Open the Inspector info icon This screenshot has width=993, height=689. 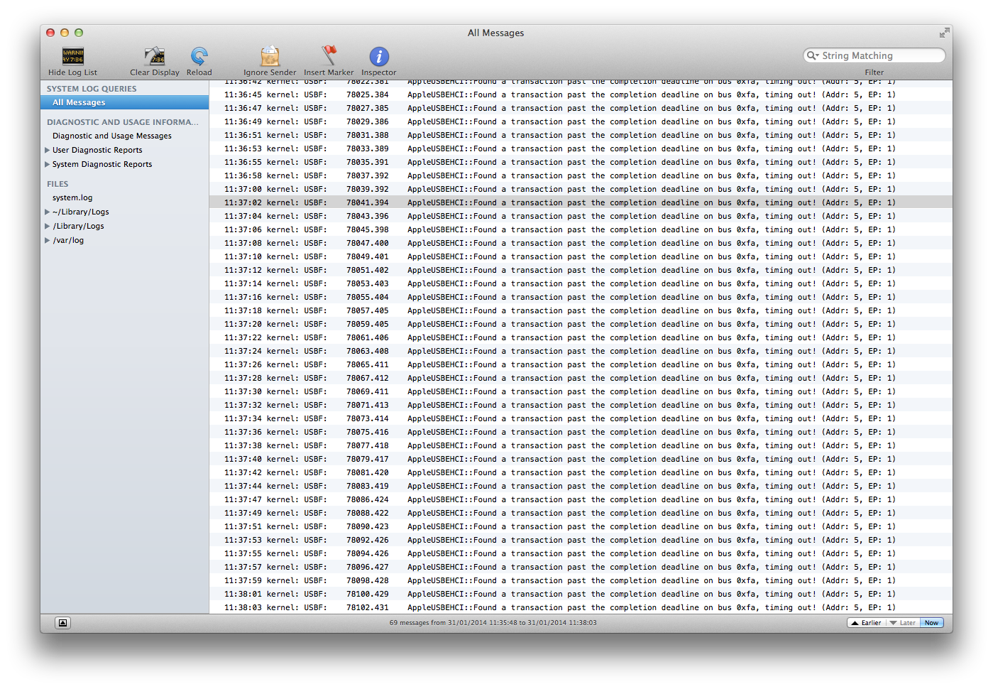click(379, 57)
